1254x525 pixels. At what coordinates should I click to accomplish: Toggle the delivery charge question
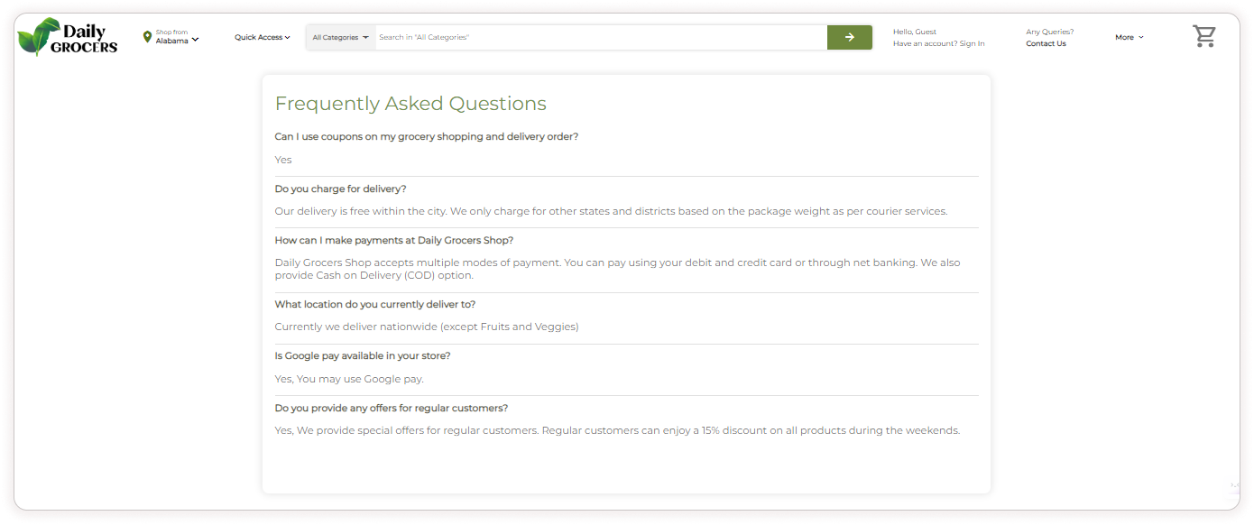tap(340, 189)
